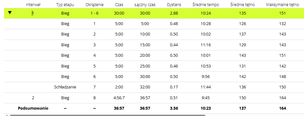The height and width of the screenshot is (116, 304).
Task: Click pace 10:28 in lap 1 row
Action: pyautogui.click(x=206, y=24)
